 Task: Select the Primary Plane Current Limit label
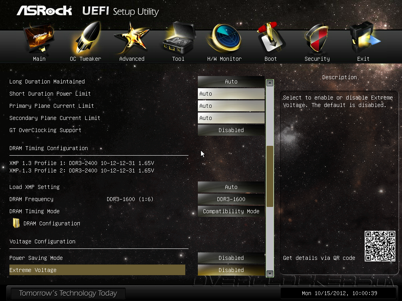(x=51, y=106)
